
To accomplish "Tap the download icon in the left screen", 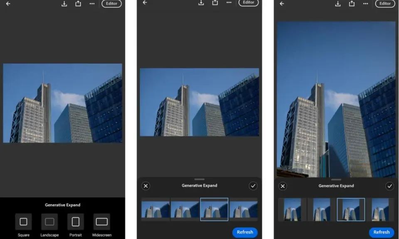I will tap(64, 4).
